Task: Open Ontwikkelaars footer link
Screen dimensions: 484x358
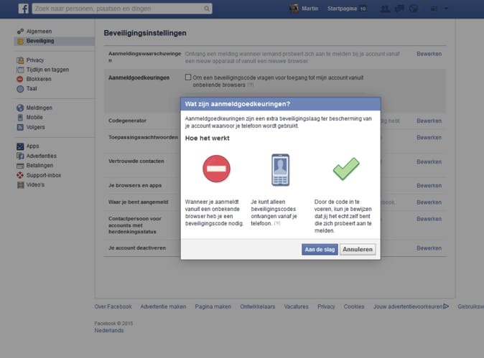Action: click(x=257, y=306)
